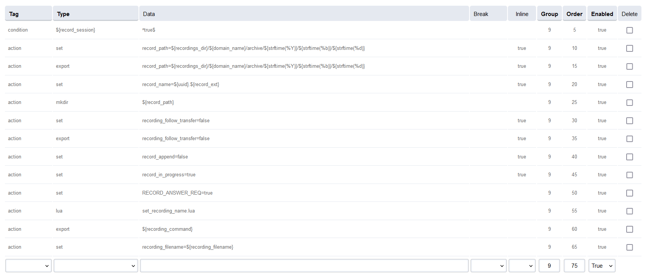Expand the Type dropdown in new row

click(95, 266)
